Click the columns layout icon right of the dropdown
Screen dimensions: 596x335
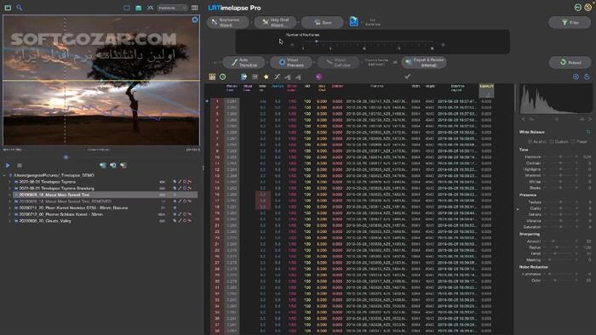(x=195, y=8)
